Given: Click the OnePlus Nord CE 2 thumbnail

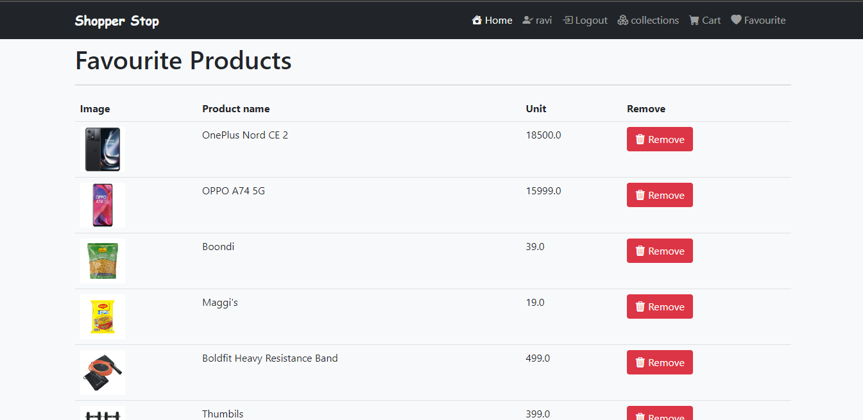Looking at the screenshot, I should 103,149.
